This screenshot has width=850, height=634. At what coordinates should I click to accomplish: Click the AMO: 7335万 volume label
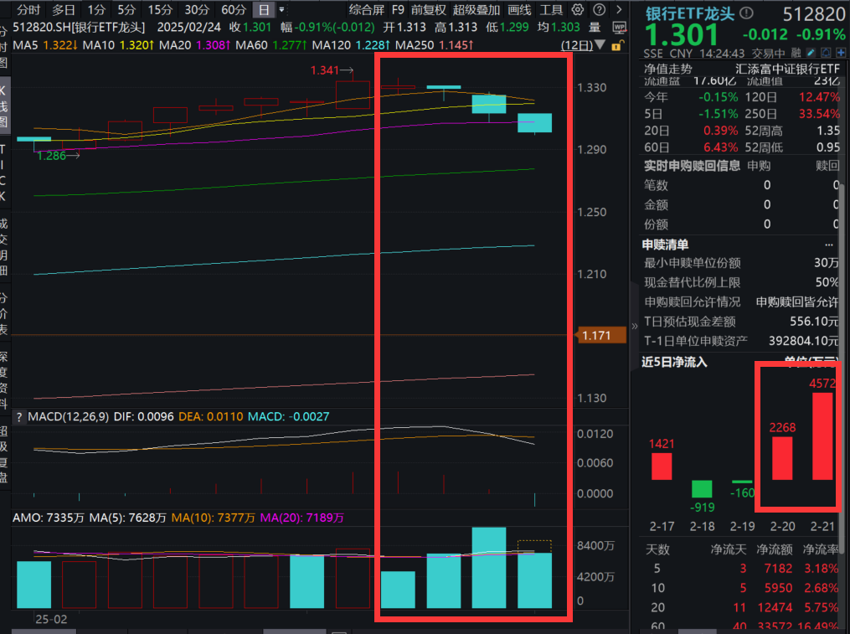coord(49,518)
